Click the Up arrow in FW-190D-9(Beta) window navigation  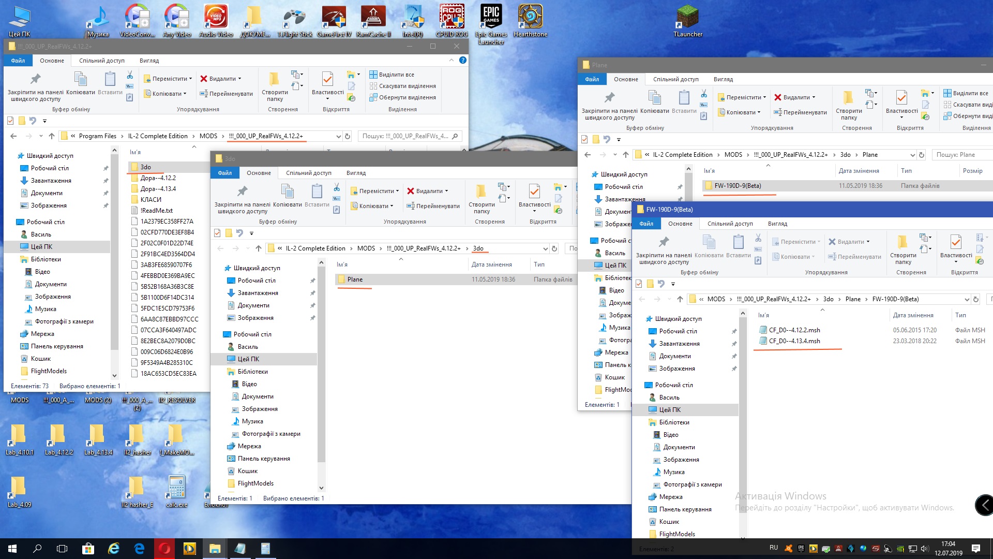680,299
